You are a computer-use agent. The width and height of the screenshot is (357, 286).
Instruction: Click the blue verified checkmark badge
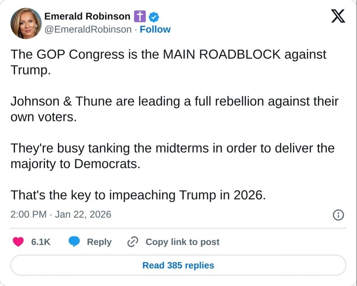click(x=154, y=16)
